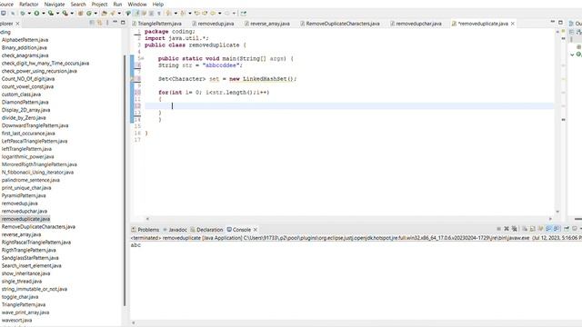Open the Problems view tab
This screenshot has height=327, width=582.
145,230
